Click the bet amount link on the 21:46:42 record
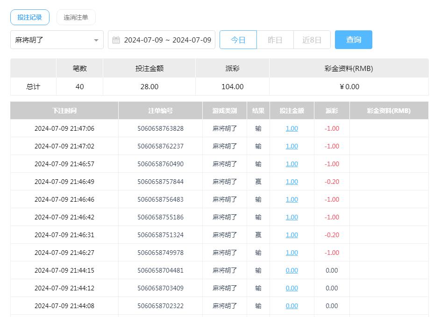This screenshot has width=448, height=317. [291, 217]
